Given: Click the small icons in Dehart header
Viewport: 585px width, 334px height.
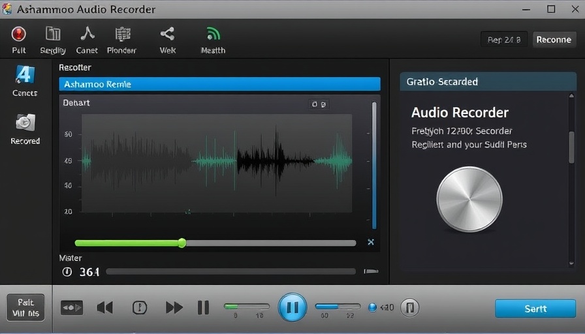Looking at the screenshot, I should 319,104.
